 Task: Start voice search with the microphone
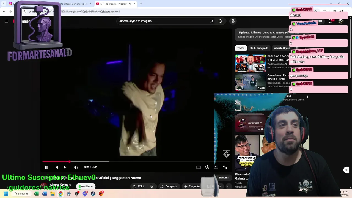pyautogui.click(x=233, y=21)
